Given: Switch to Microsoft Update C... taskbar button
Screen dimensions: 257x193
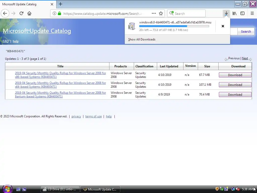Looking at the screenshot, I should [100, 189].
